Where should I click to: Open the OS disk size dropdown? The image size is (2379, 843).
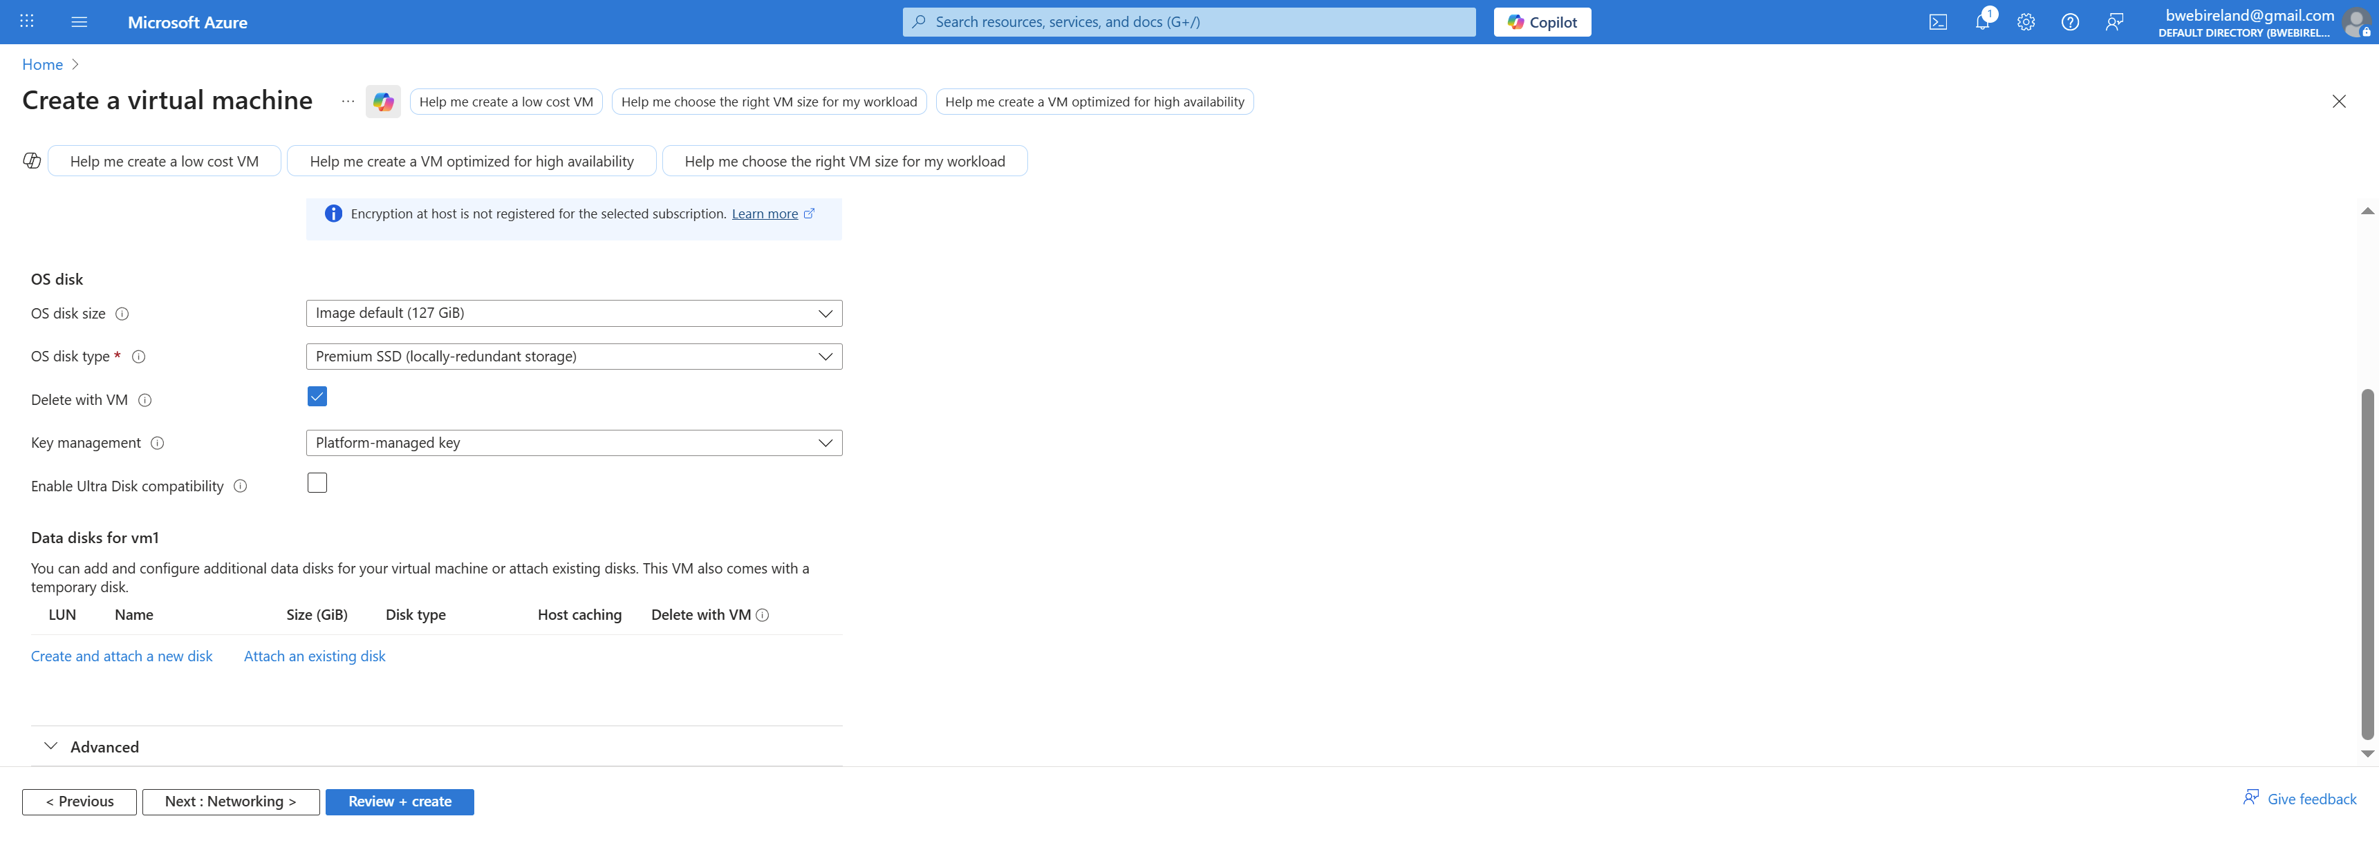click(574, 313)
